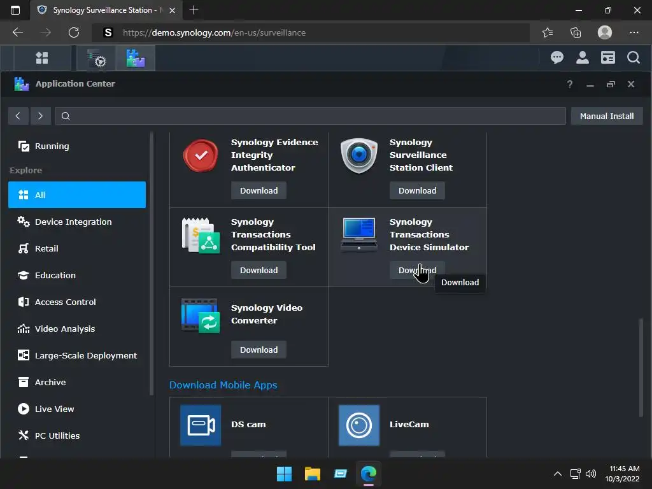Open the volume control in system tray

coord(590,474)
